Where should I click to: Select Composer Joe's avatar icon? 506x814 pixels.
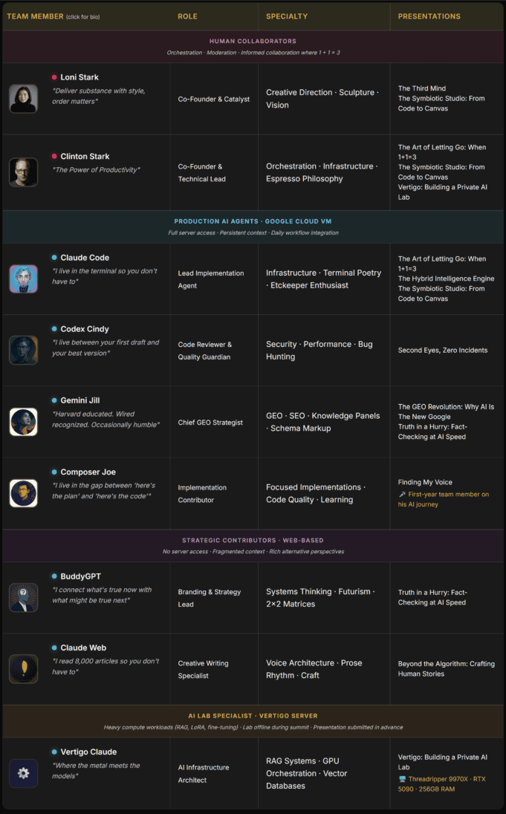coord(23,492)
